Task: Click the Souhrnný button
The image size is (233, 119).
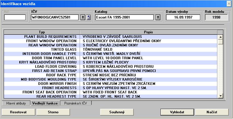Action: click(x=117, y=112)
